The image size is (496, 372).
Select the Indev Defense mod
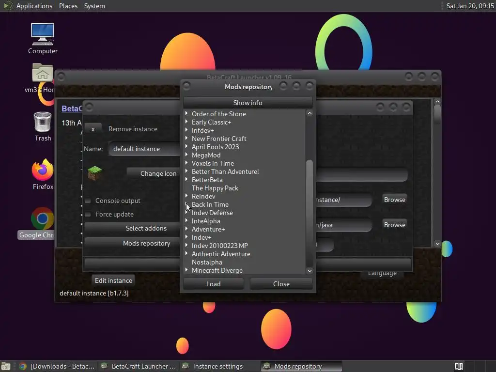pos(212,213)
